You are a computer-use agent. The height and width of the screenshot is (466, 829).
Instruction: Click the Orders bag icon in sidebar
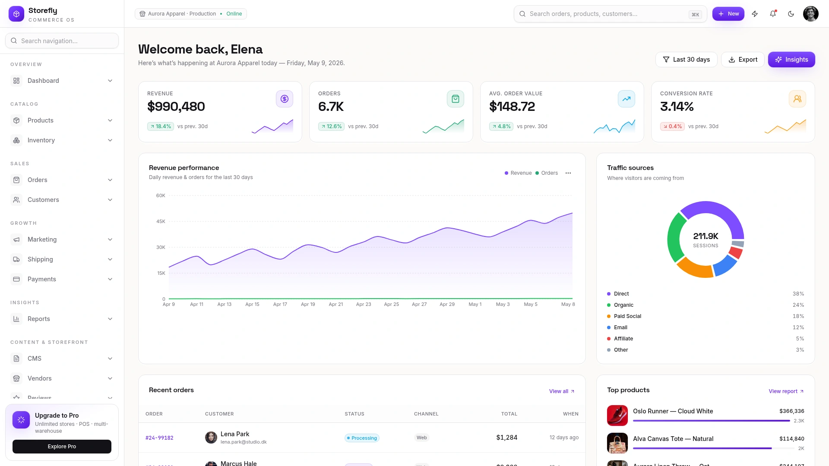click(16, 180)
